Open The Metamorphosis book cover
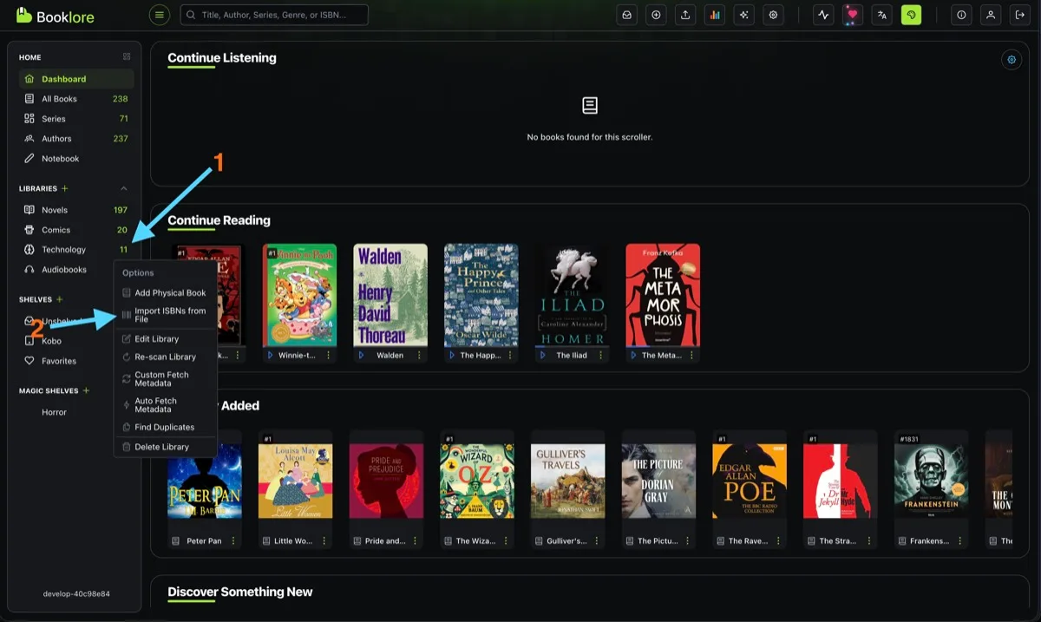The height and width of the screenshot is (622, 1041). pos(663,295)
